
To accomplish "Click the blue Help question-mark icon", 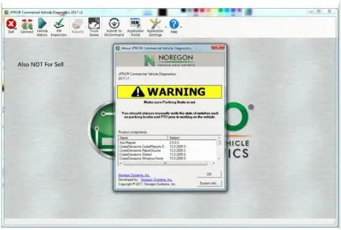I will point(174,24).
